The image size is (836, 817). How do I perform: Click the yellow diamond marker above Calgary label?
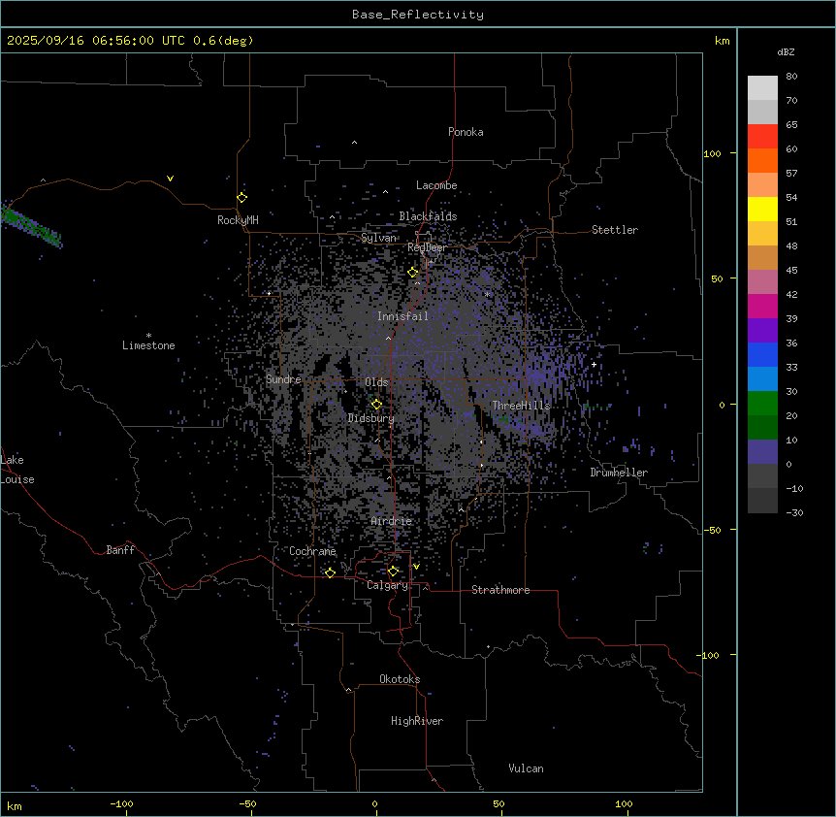pos(393,572)
